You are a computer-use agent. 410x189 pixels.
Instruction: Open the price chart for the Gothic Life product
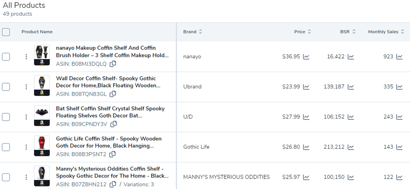[x=306, y=147]
